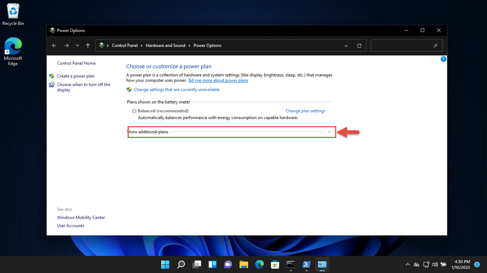Click the volume icon in the system tray
The image size is (487, 273).
click(x=435, y=264)
